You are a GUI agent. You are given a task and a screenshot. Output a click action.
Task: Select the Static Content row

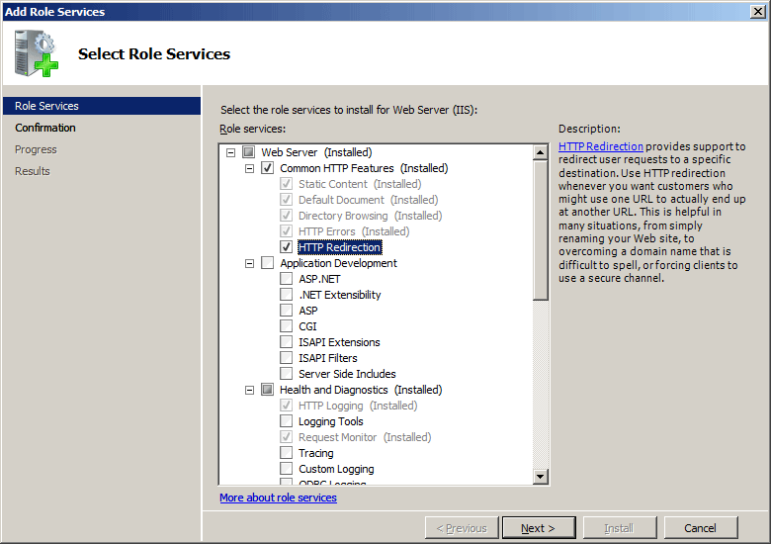tap(360, 184)
